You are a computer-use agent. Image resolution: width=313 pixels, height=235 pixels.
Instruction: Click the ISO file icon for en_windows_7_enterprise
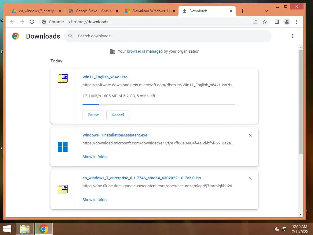pyautogui.click(x=63, y=189)
